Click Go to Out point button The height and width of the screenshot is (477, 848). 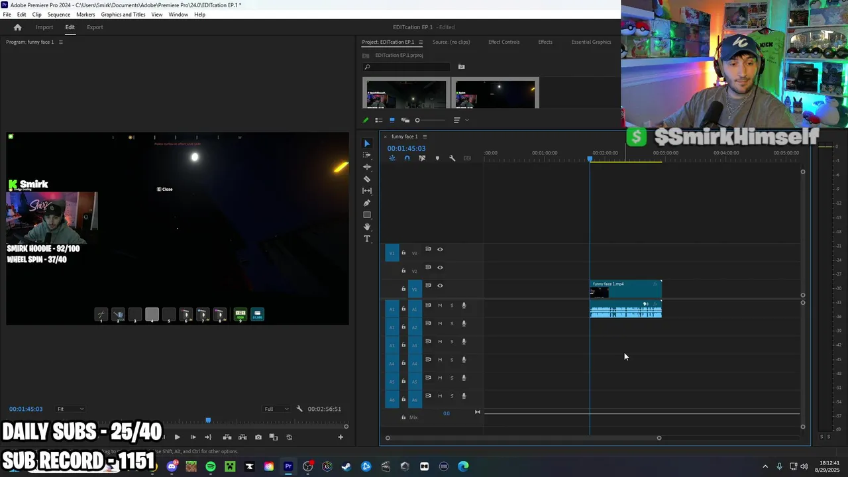pyautogui.click(x=208, y=437)
